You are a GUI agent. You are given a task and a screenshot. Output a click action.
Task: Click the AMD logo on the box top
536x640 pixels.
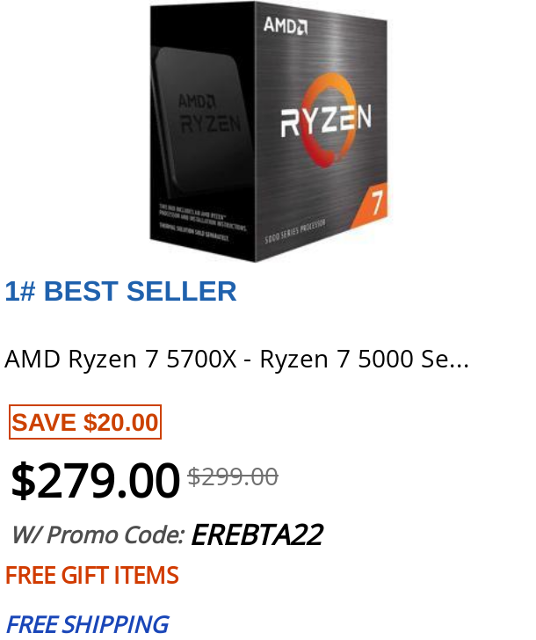[x=286, y=25]
